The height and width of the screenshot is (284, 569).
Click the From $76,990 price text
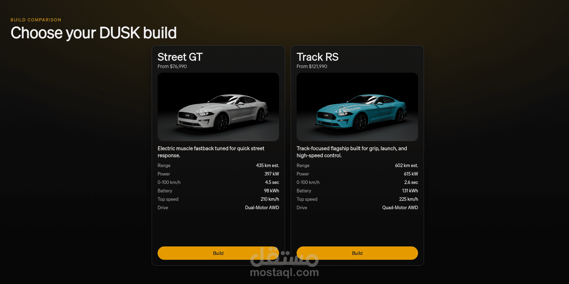click(172, 66)
